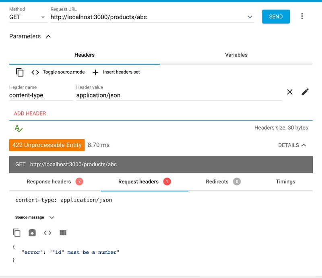Toggle raw response source view
The image size is (322, 278).
point(47,233)
